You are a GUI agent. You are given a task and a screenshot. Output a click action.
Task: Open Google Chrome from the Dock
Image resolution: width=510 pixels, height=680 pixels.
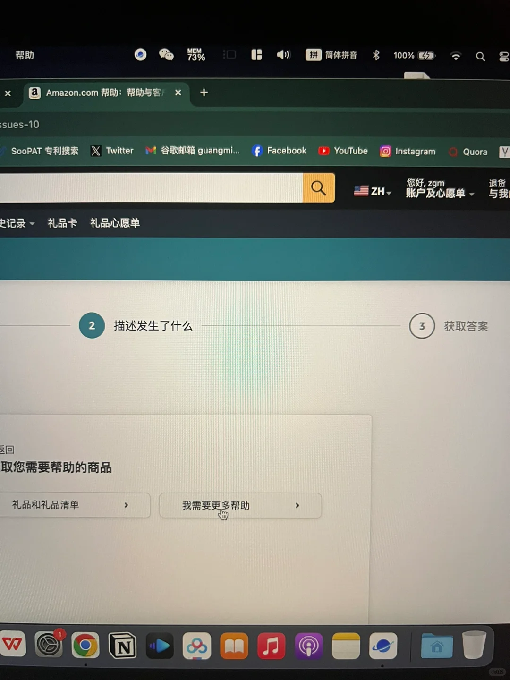click(x=85, y=645)
